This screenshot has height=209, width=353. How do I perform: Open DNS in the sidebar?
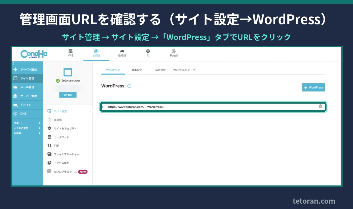pyautogui.click(x=27, y=114)
